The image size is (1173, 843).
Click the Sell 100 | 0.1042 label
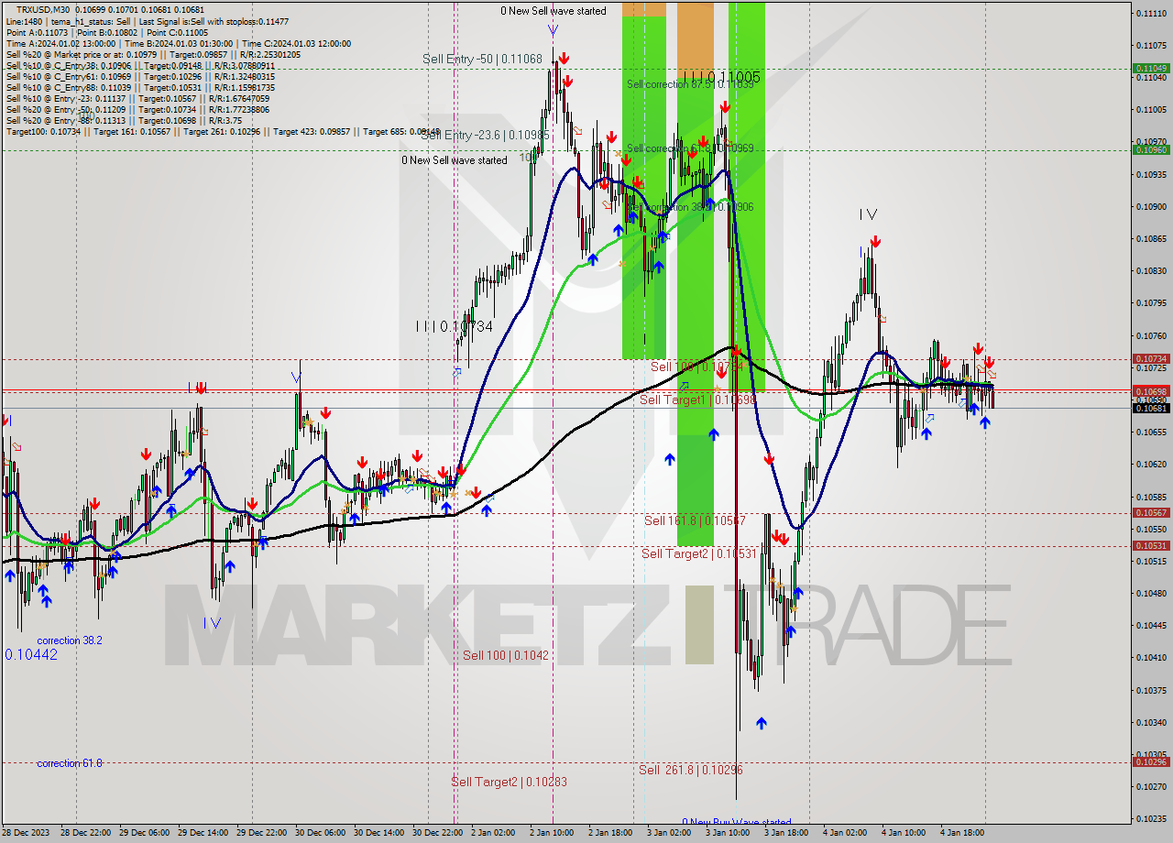(x=506, y=655)
